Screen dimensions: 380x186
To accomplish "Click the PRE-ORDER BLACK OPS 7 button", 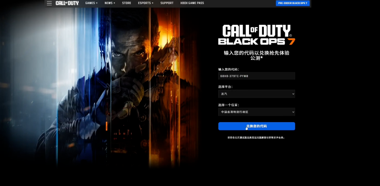I will tap(292, 3).
